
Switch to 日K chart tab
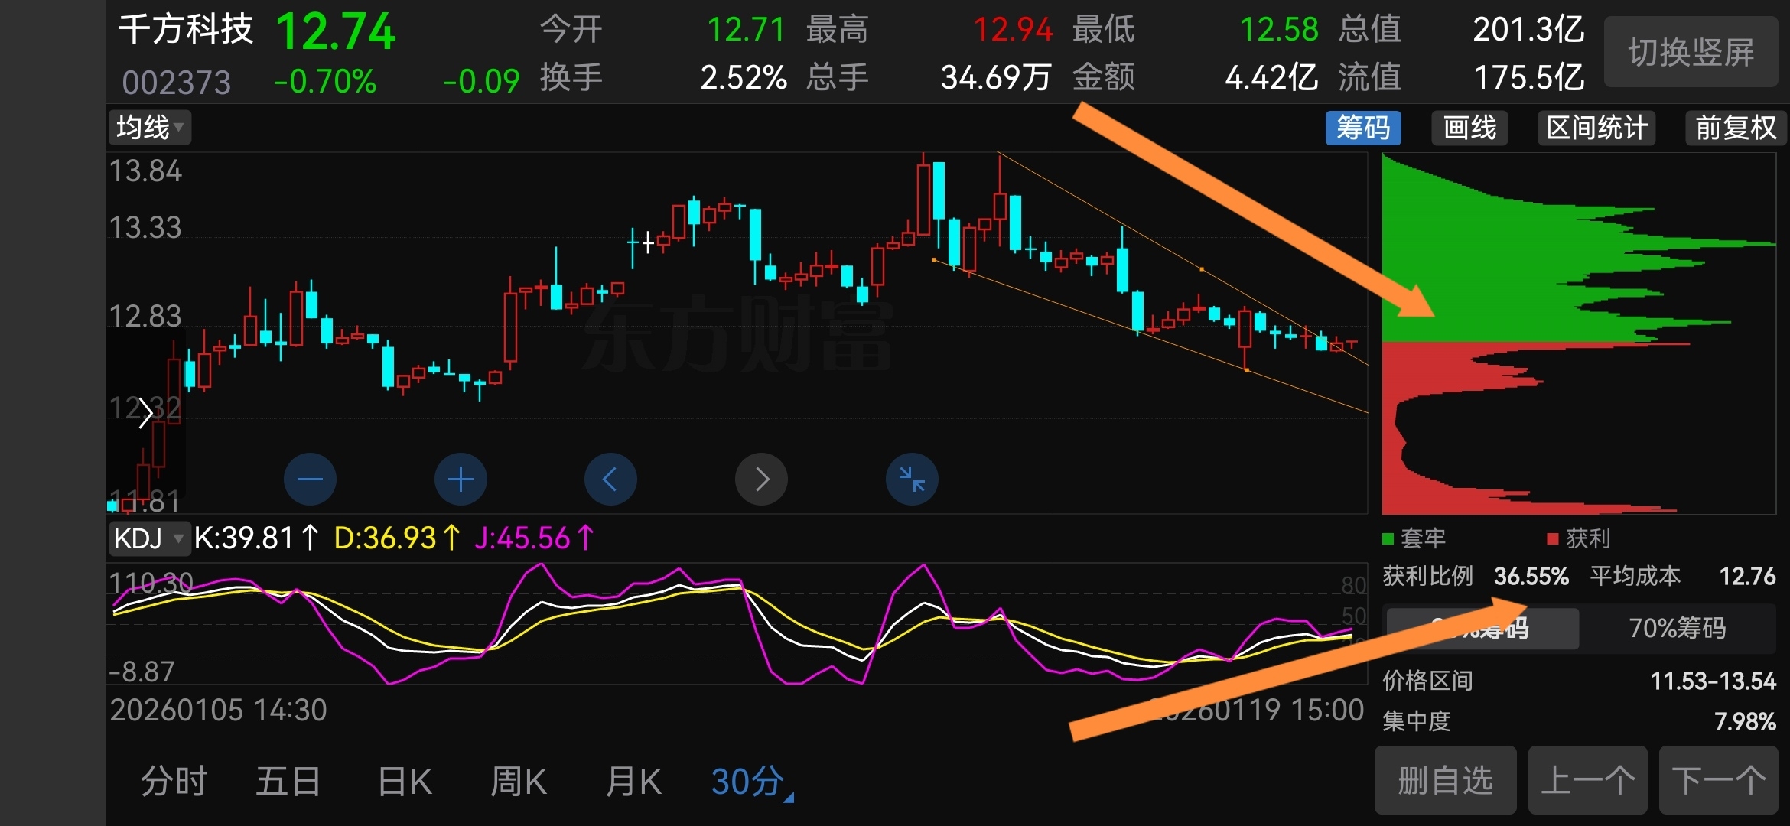[405, 782]
